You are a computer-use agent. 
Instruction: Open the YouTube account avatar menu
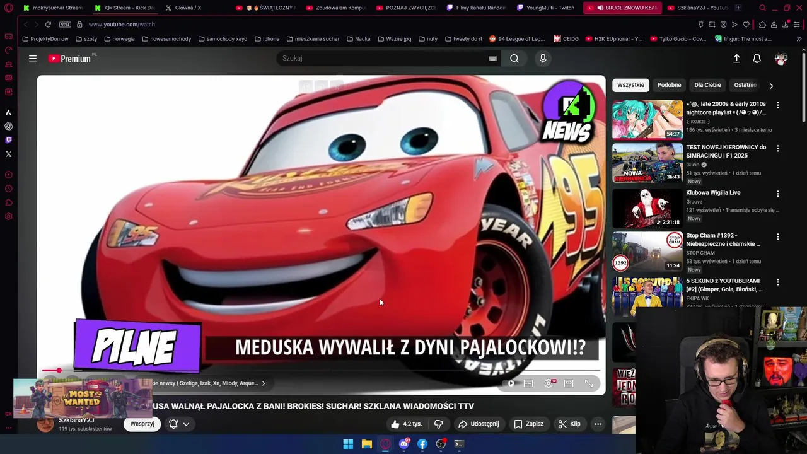pyautogui.click(x=781, y=59)
